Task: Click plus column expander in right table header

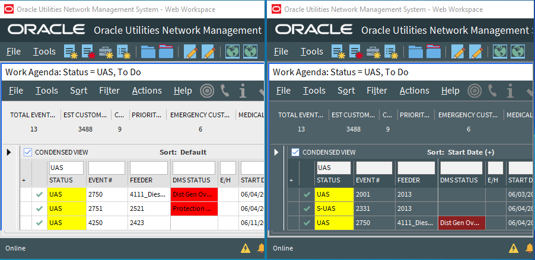Action: [x=291, y=181]
